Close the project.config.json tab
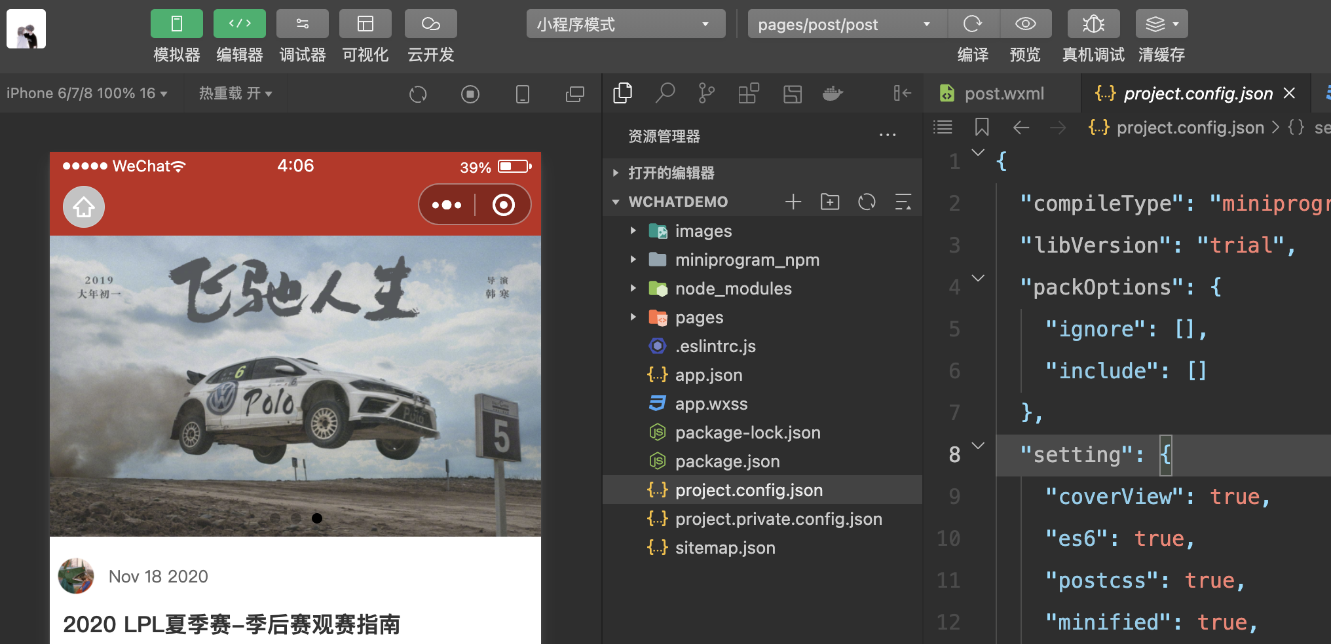Viewport: 1331px width, 644px height. click(1289, 94)
